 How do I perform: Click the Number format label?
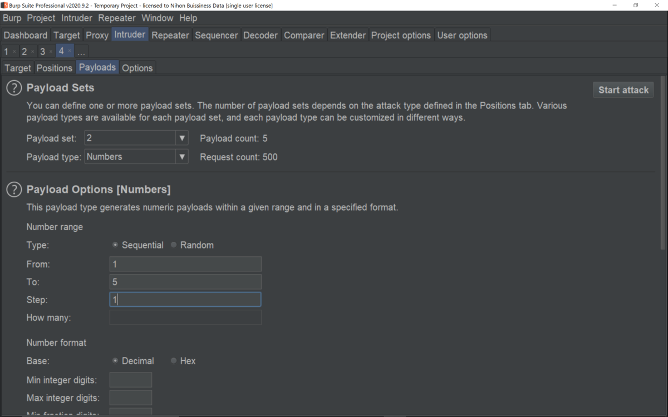pos(56,342)
